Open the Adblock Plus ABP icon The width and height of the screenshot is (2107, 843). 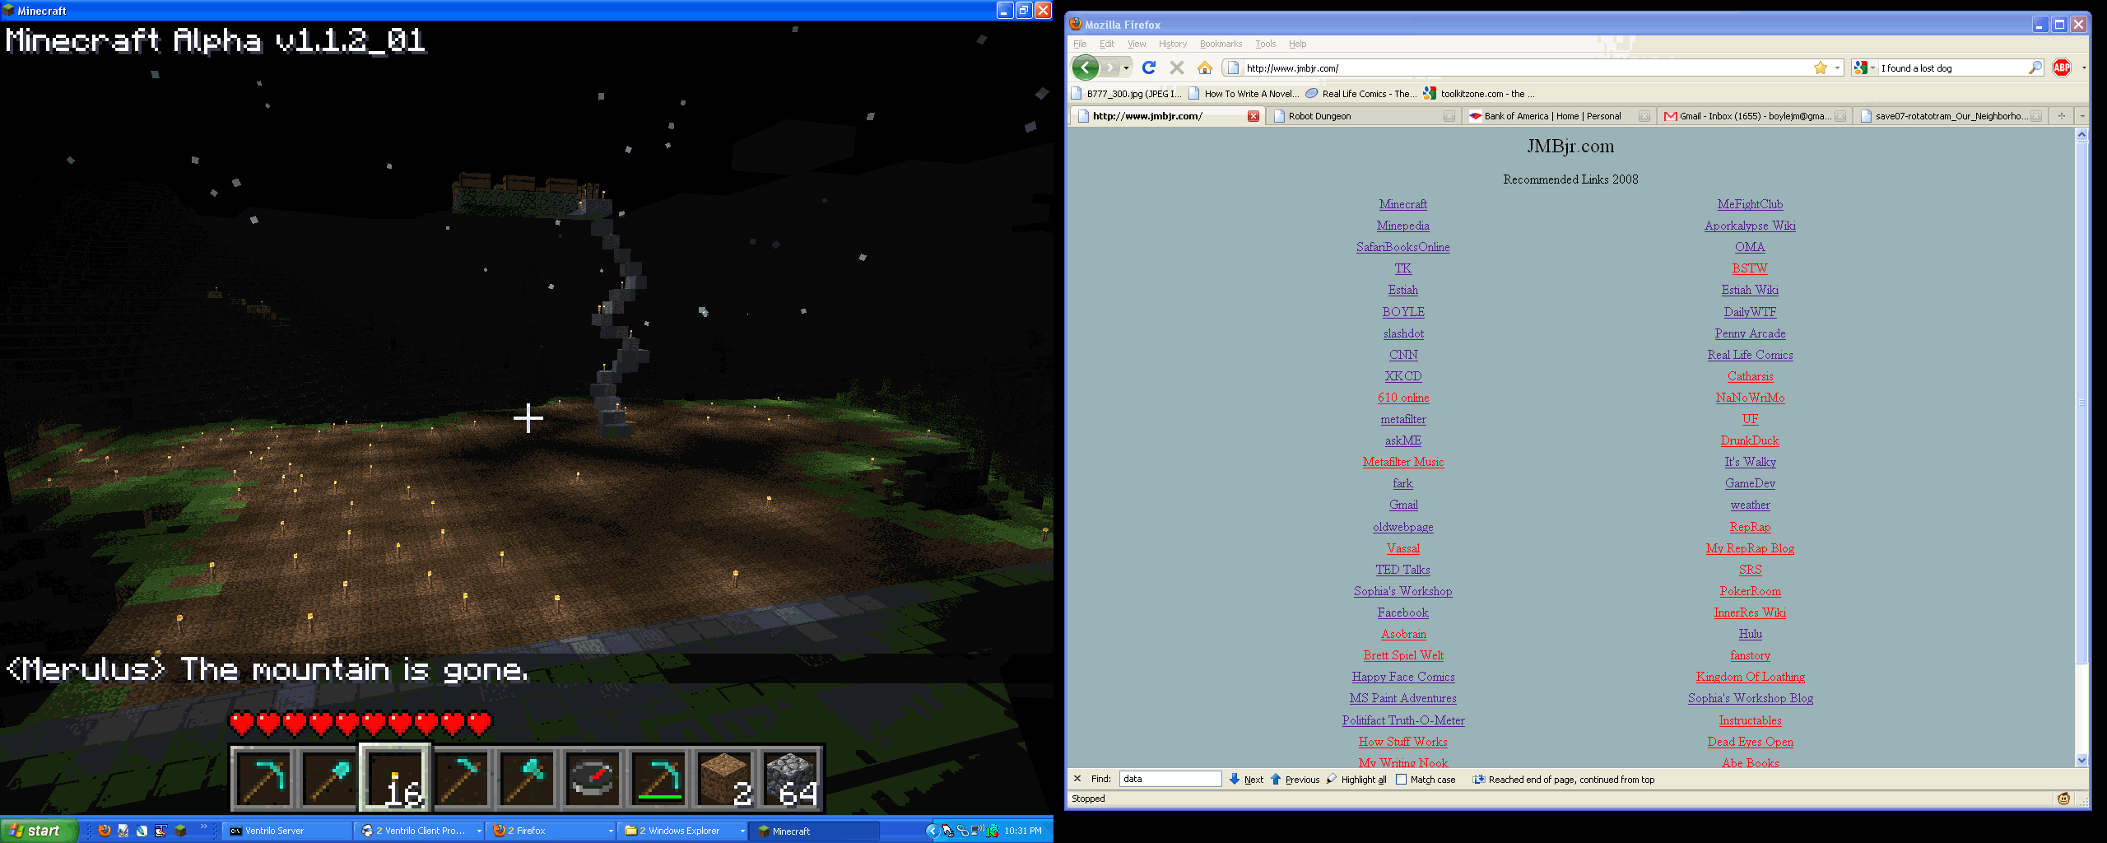(2062, 68)
